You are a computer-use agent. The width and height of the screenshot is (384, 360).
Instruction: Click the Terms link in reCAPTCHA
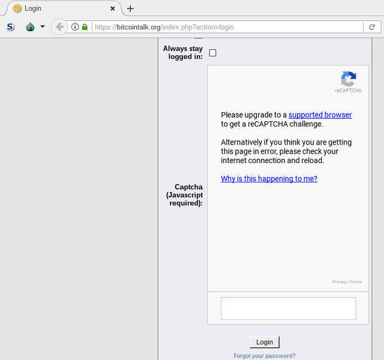[356, 282]
